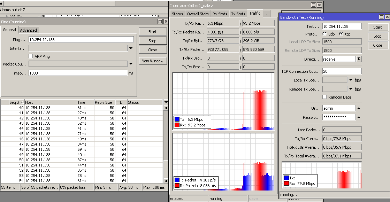This screenshot has height=202, width=390.
Task: Open the Direction dropdown set to receive
Action: pos(359,59)
